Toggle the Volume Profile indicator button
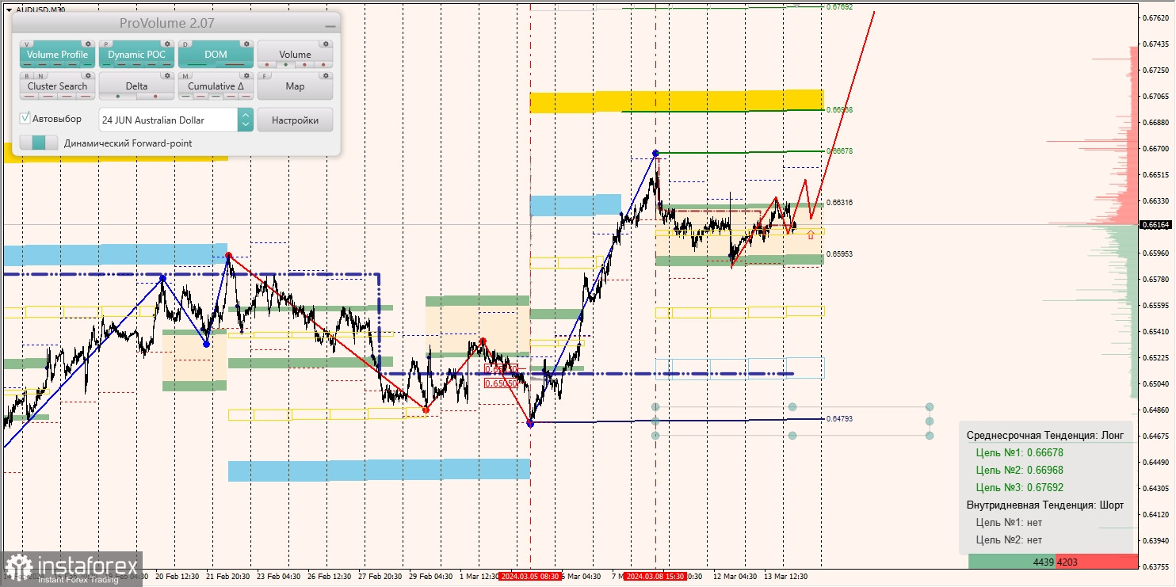Viewport: 1176px width, 587px height. [57, 54]
